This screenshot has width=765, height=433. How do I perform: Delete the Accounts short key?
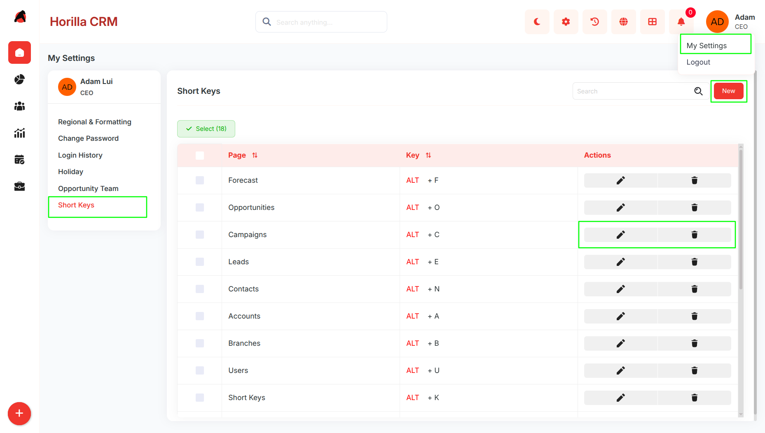tap(695, 316)
